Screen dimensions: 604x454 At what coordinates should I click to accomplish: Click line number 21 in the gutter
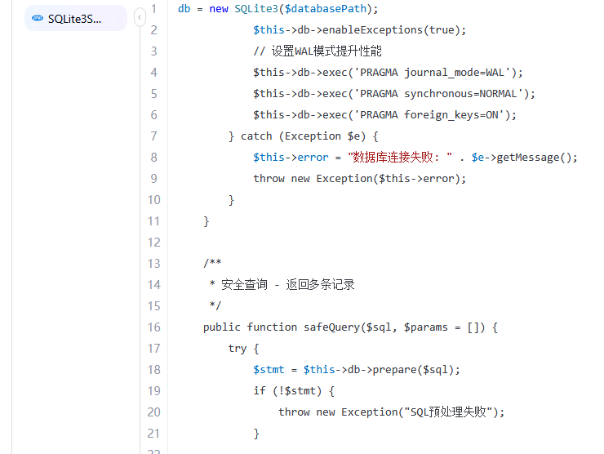pyautogui.click(x=153, y=434)
